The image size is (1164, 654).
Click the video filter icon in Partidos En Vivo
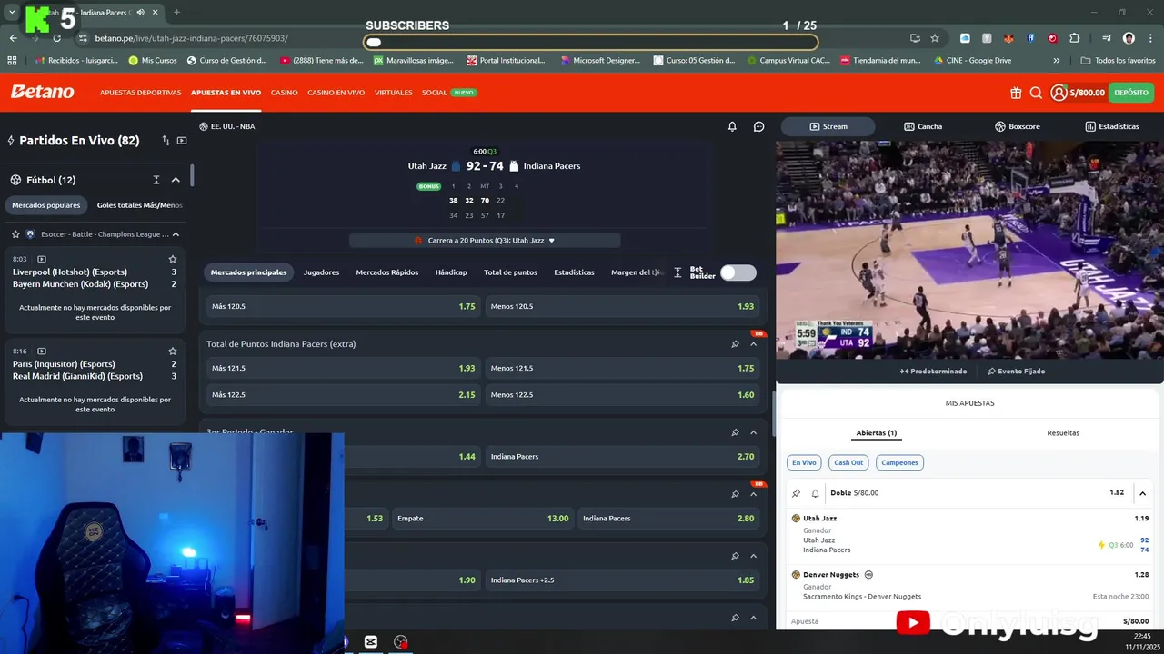tap(182, 141)
